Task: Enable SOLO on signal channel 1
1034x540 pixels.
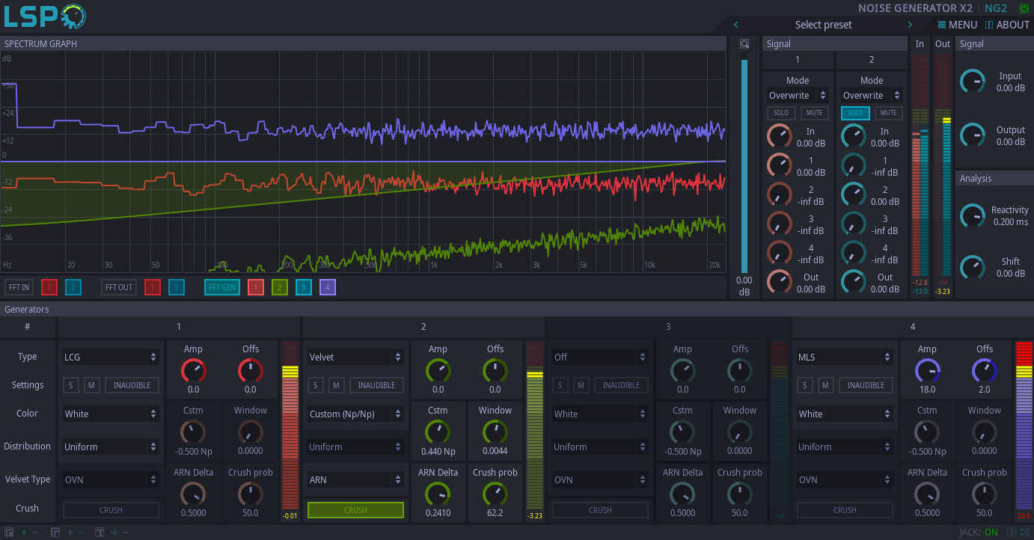Action: click(780, 113)
